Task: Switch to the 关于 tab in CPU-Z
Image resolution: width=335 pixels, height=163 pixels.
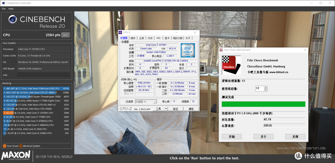Action: coord(188,38)
